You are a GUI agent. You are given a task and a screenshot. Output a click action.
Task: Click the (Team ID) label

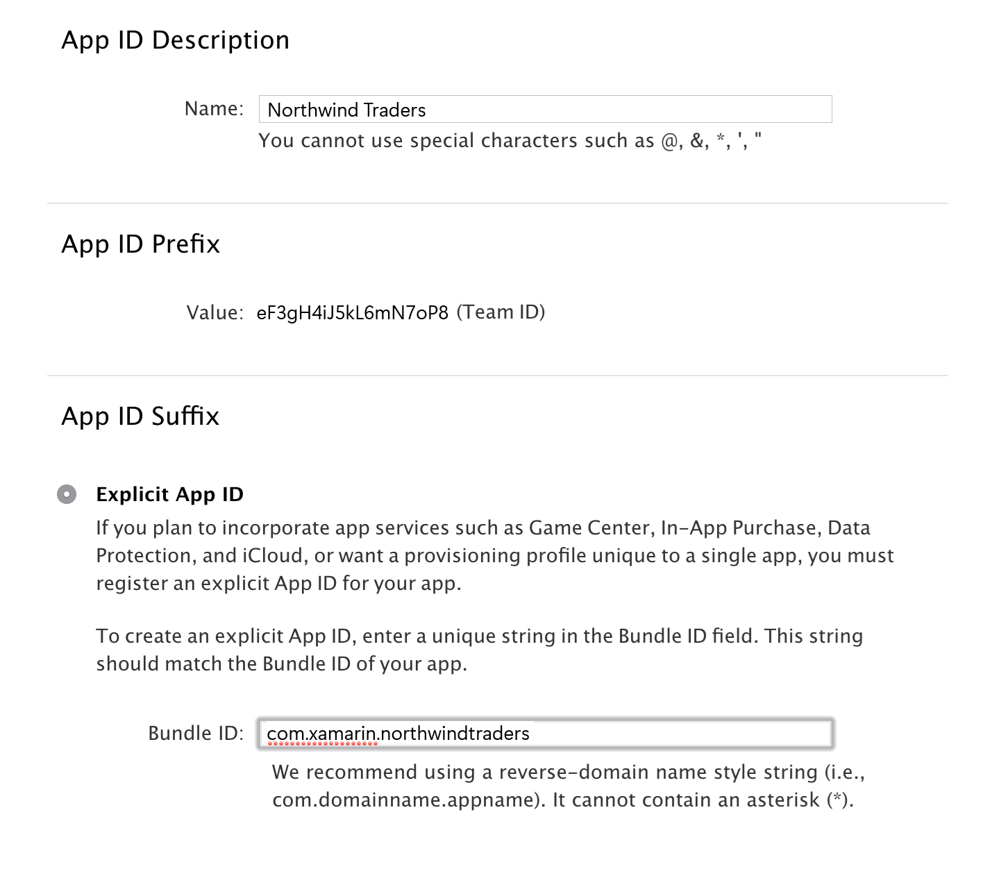tap(501, 312)
